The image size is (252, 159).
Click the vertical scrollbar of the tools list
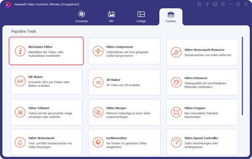242,76
